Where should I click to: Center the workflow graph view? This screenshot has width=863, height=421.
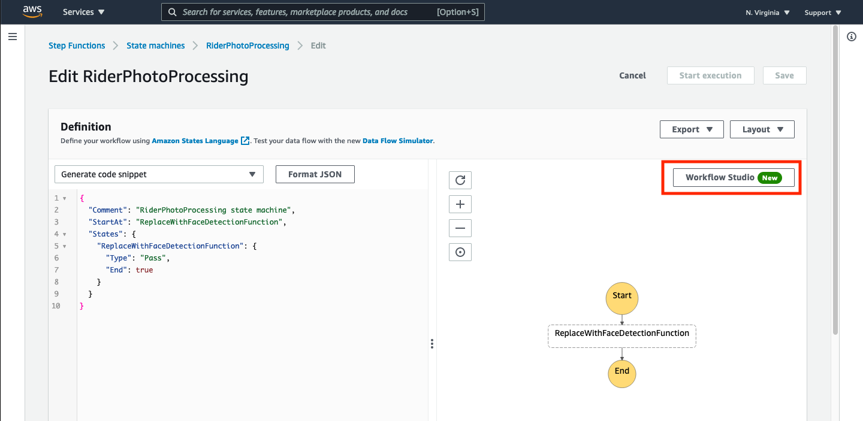coord(460,252)
